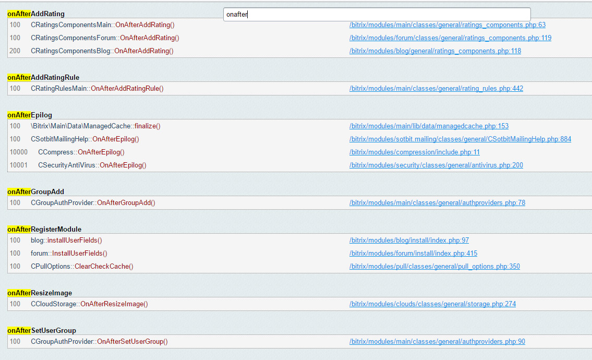Click CRatingsComponentsMain::OnAfterAddRating() handler text

click(x=103, y=25)
